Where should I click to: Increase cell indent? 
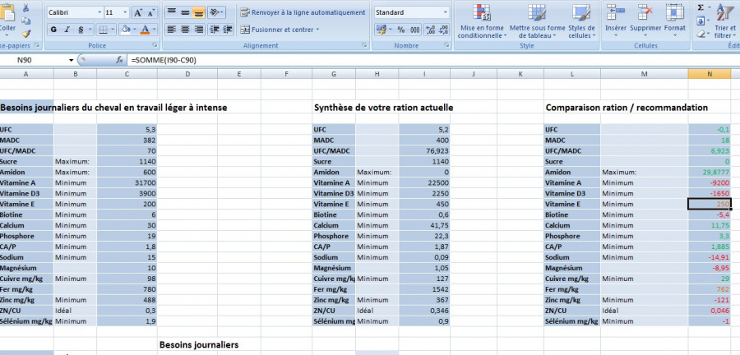pos(228,30)
